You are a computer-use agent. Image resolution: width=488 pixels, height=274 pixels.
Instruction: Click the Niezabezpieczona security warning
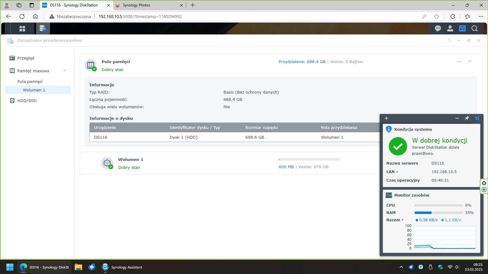(70, 16)
